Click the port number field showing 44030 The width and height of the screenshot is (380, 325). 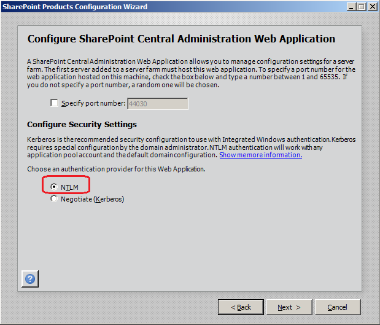click(x=158, y=104)
